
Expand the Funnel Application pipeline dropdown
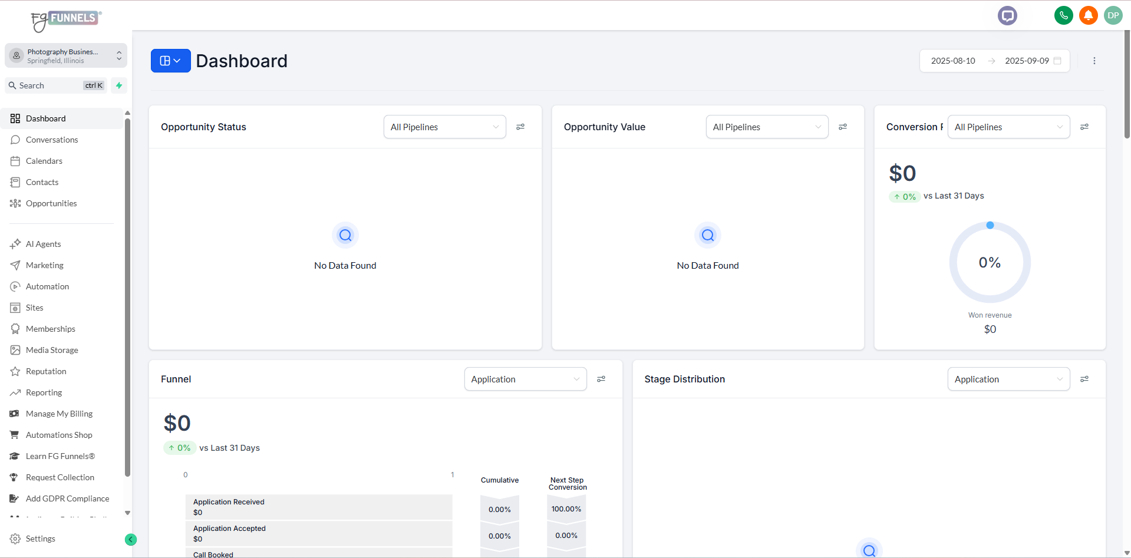click(x=525, y=379)
